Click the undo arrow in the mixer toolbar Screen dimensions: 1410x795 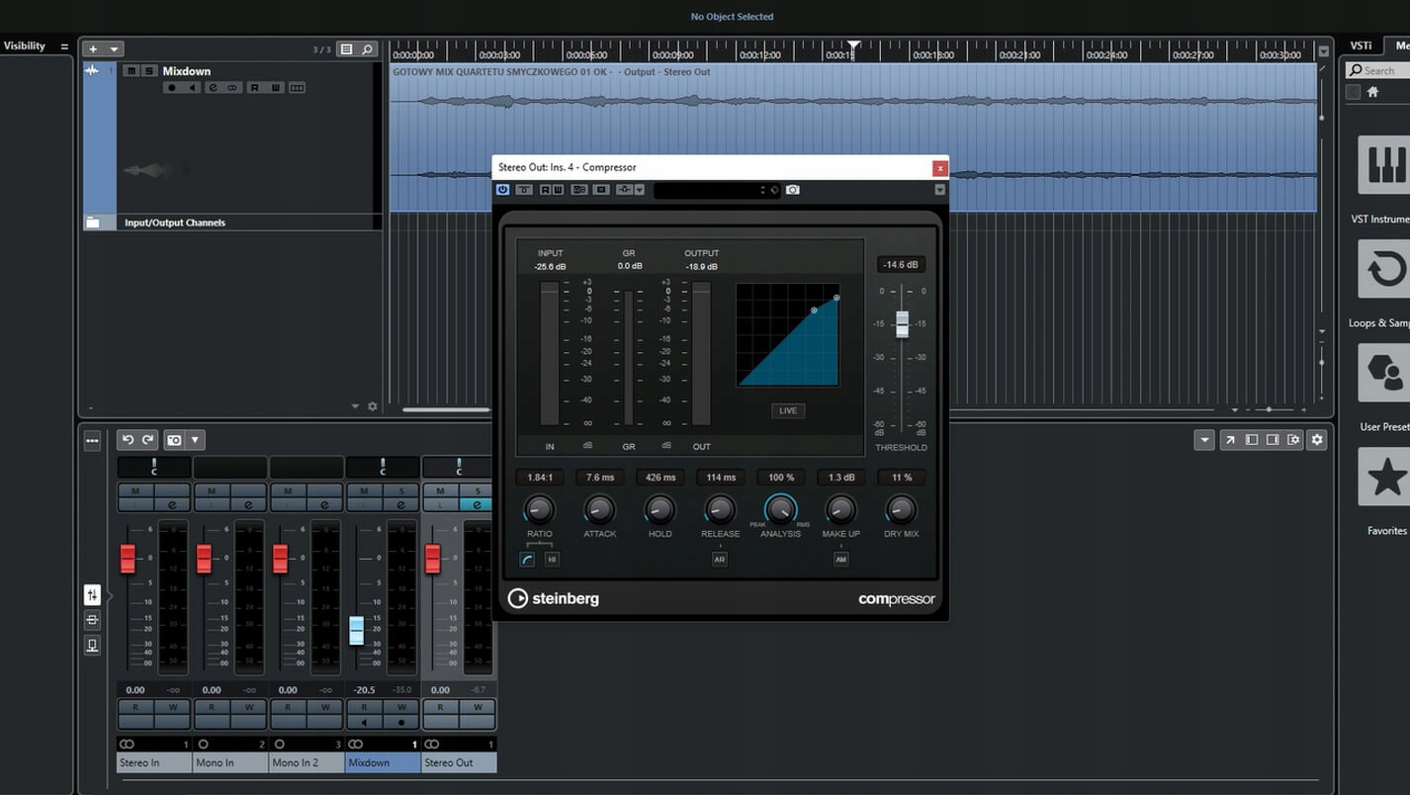point(128,440)
